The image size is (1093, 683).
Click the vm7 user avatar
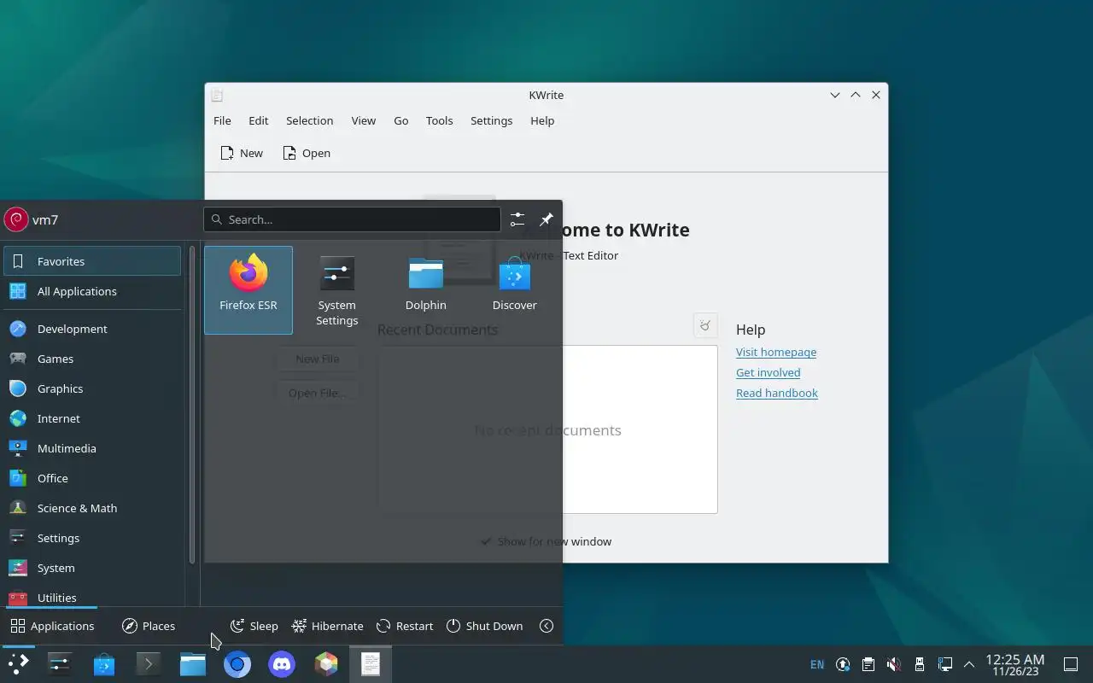coord(16,219)
